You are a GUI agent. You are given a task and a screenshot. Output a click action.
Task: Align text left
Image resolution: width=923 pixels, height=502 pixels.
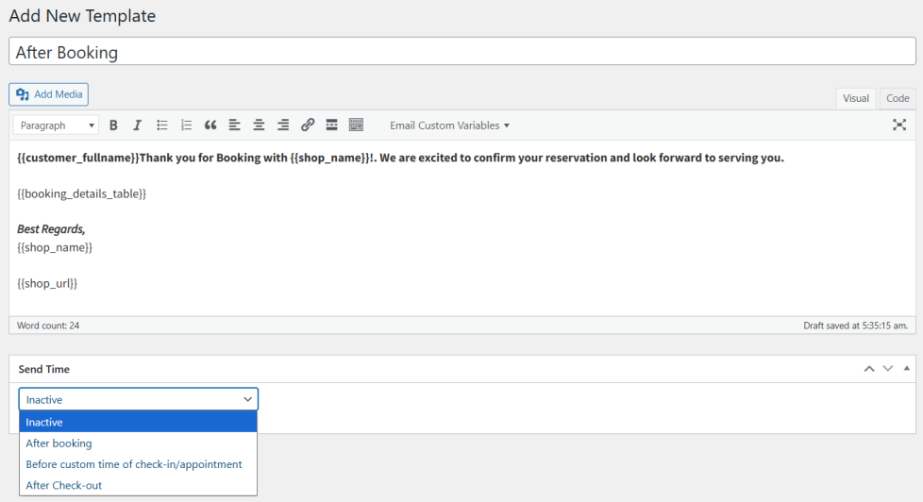(234, 125)
